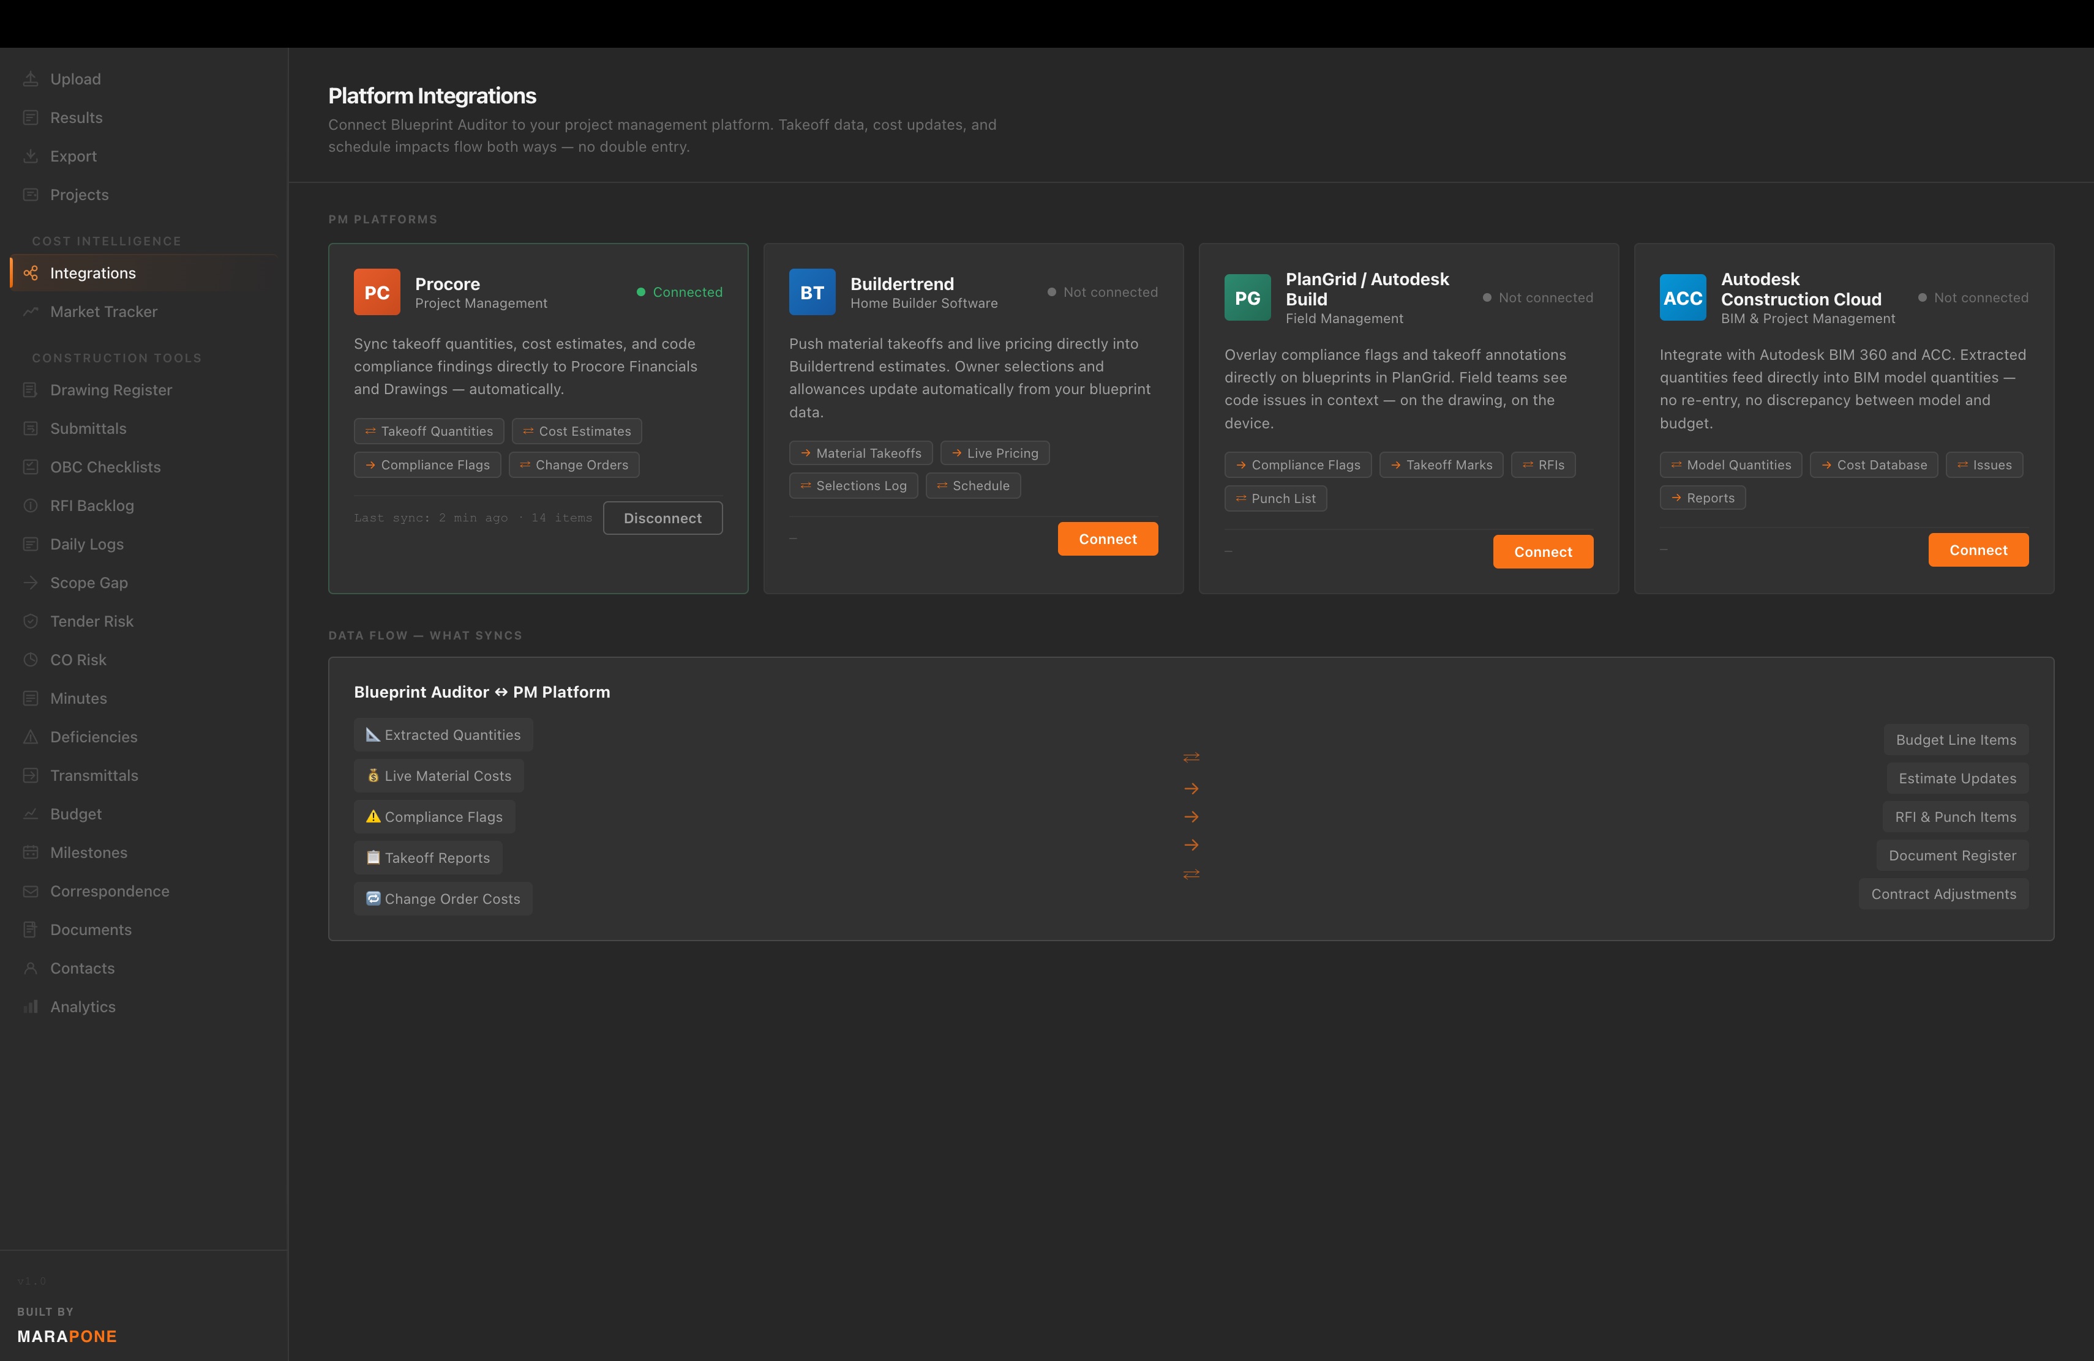Open the Transmittals page
The image size is (2094, 1361).
point(143,775)
